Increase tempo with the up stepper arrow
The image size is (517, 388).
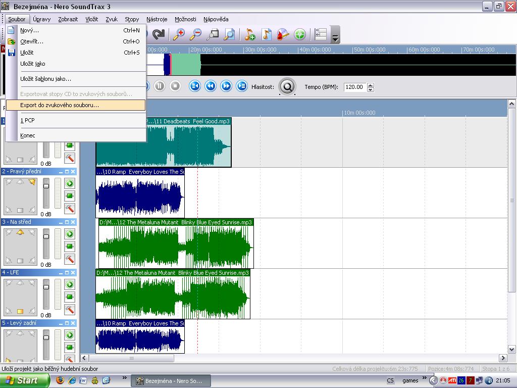coord(371,85)
